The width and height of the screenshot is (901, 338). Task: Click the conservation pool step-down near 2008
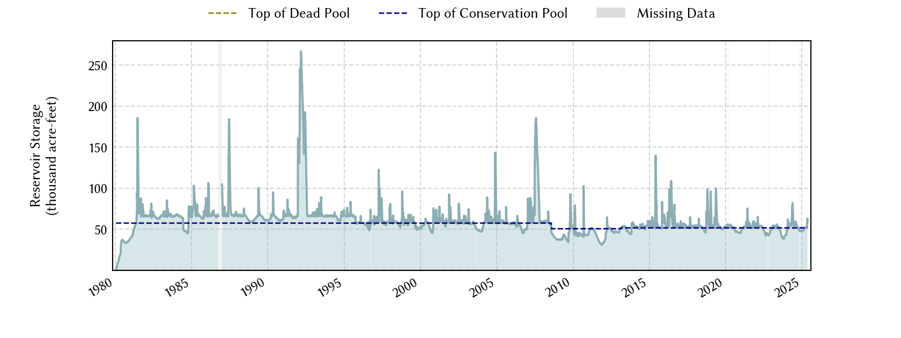pyautogui.click(x=551, y=226)
